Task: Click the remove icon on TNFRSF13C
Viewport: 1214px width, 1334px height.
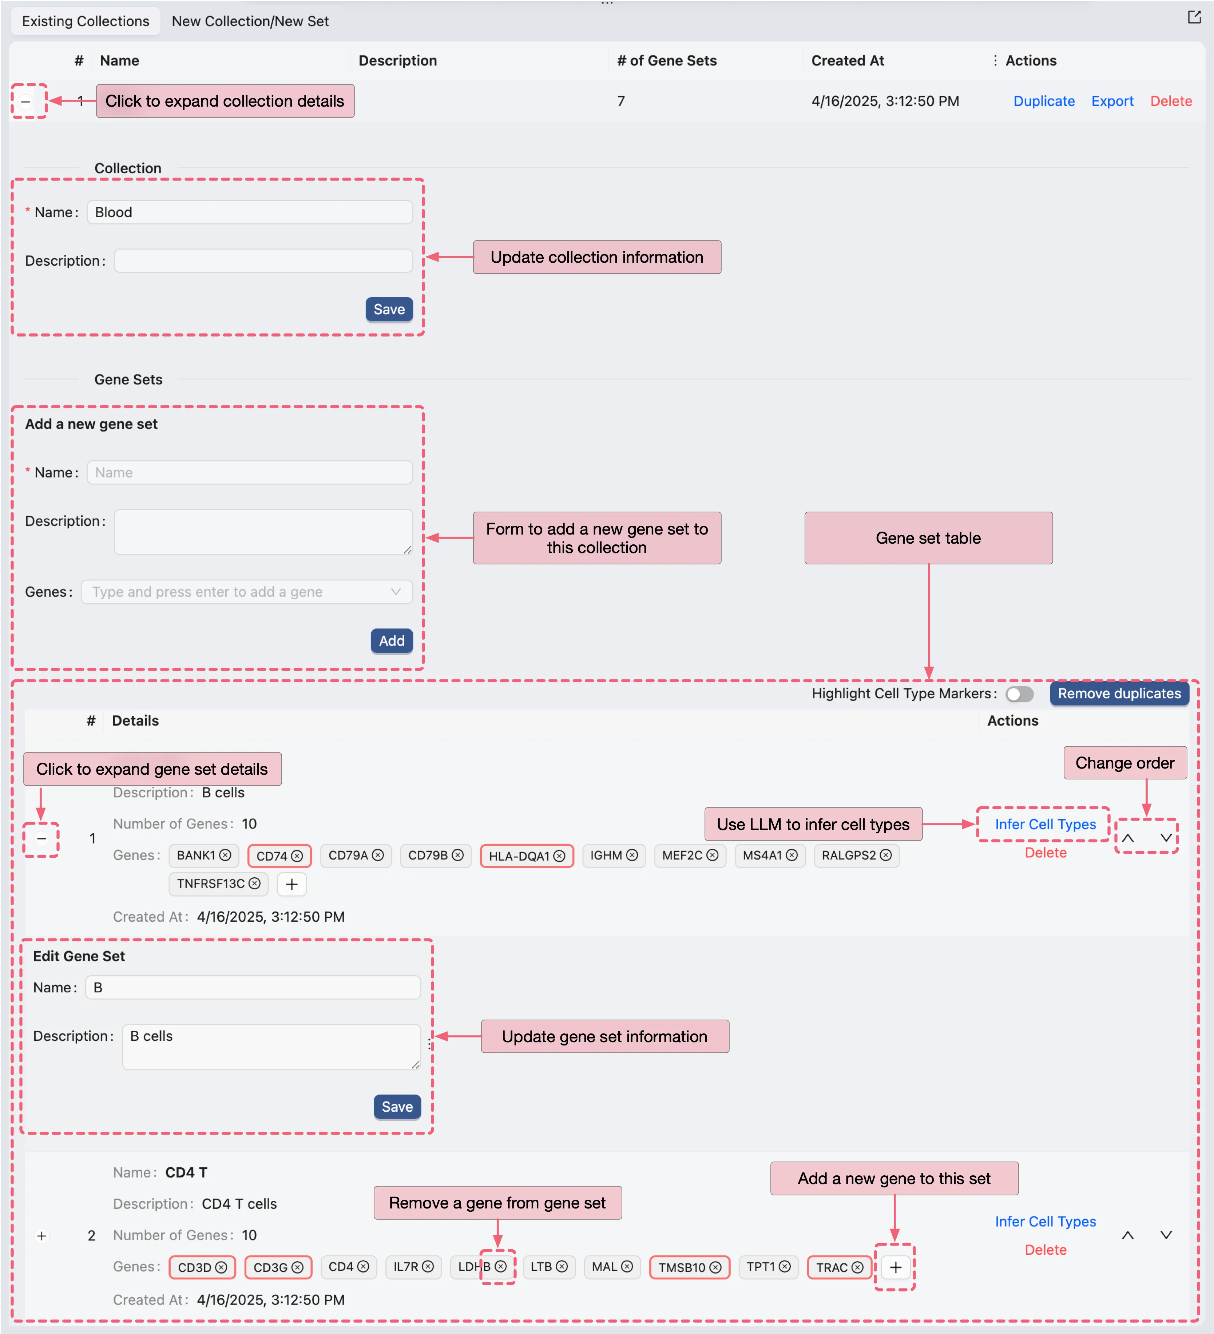Action: 254,884
